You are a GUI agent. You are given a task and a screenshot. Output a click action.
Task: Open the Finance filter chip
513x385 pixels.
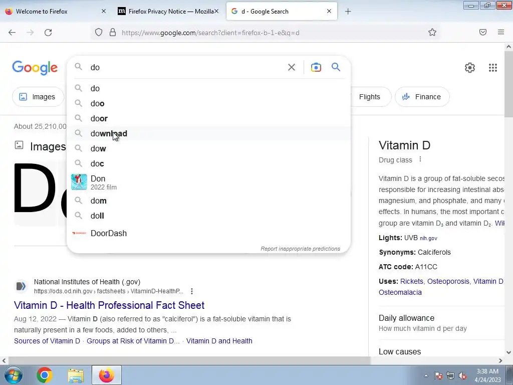point(422,97)
